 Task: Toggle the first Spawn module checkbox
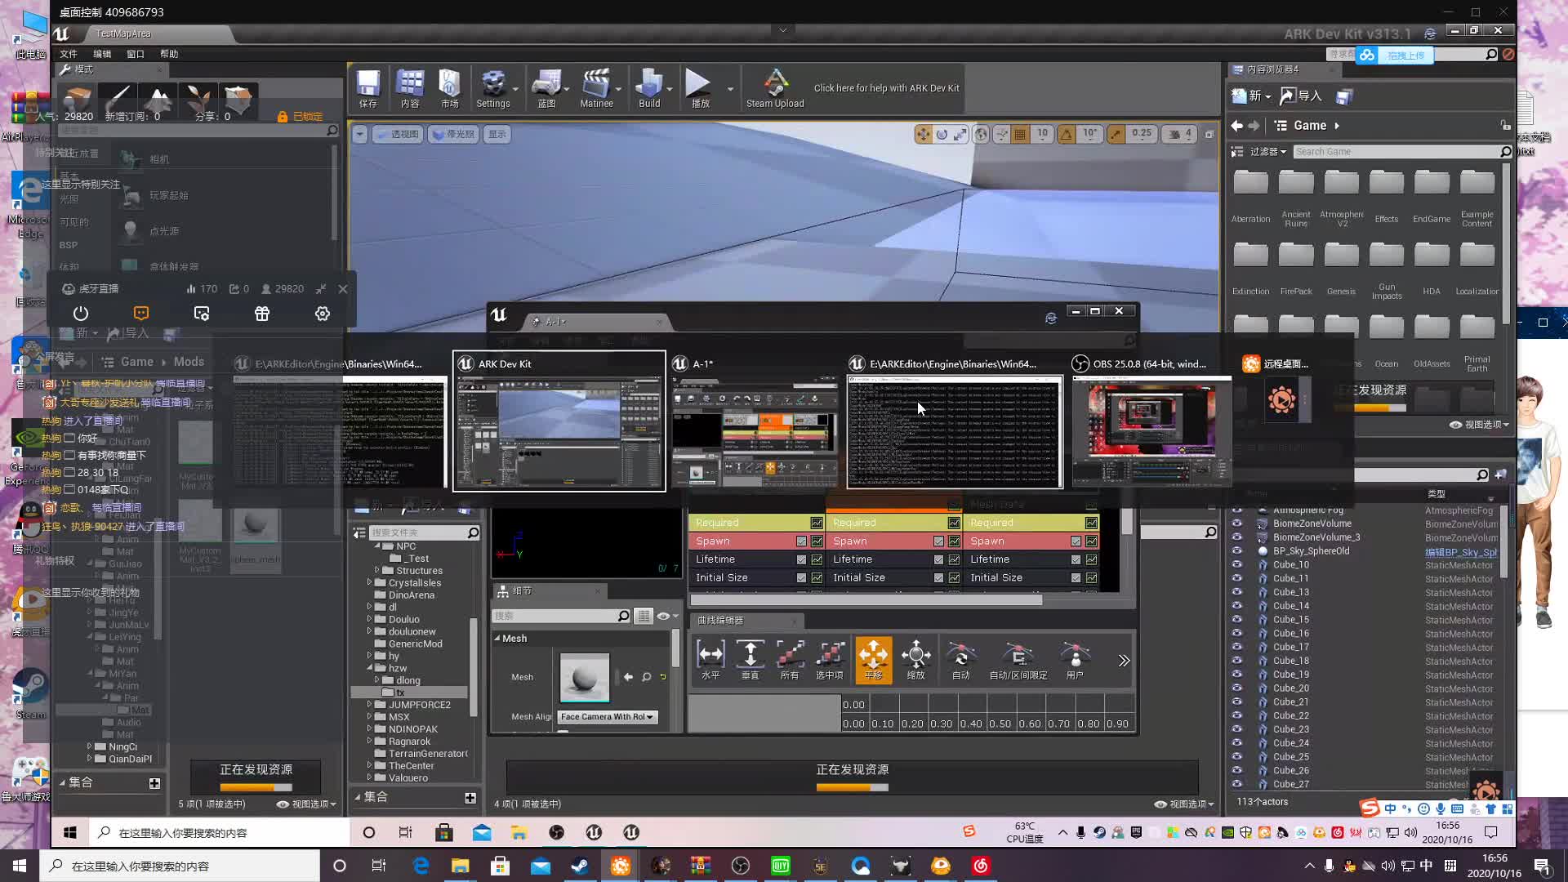801,541
